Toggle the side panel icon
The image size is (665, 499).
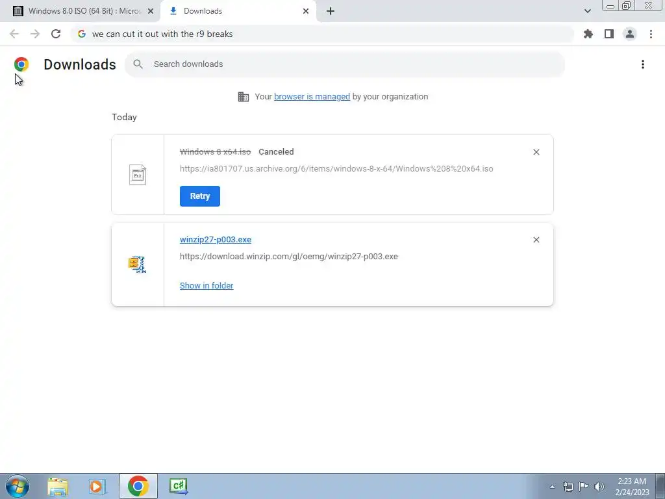[x=609, y=34]
